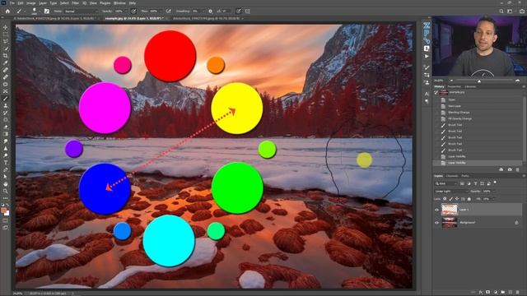This screenshot has height=296, width=527.
Task: Switch to the Channels tab
Action: 452,176
